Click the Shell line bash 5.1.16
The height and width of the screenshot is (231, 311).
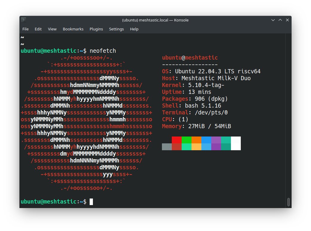coord(191,106)
